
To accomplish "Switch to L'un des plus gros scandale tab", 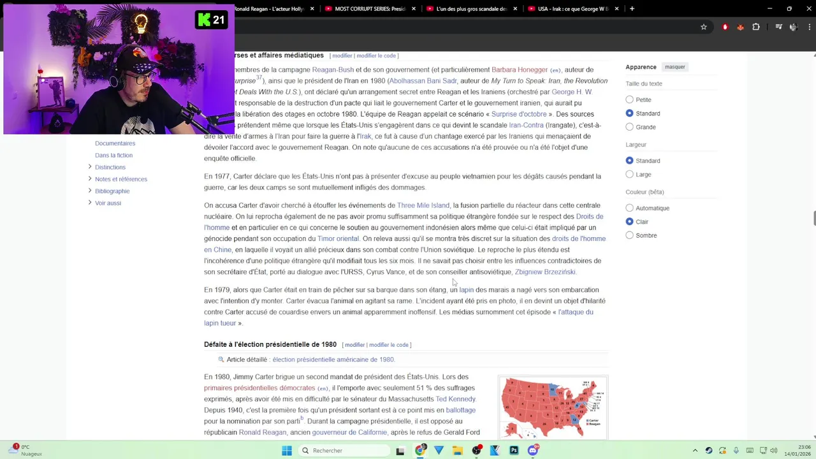I will [472, 8].
